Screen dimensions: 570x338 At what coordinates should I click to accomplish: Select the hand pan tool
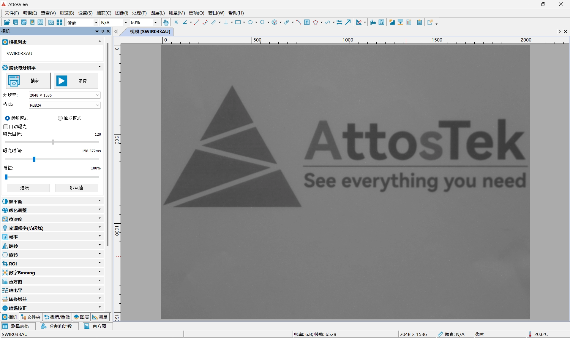pyautogui.click(x=165, y=22)
